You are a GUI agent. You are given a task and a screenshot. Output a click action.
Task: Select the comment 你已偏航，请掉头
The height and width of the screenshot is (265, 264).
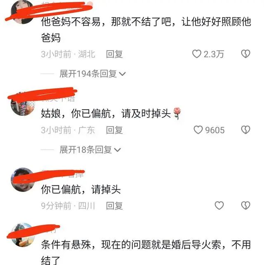(81, 189)
